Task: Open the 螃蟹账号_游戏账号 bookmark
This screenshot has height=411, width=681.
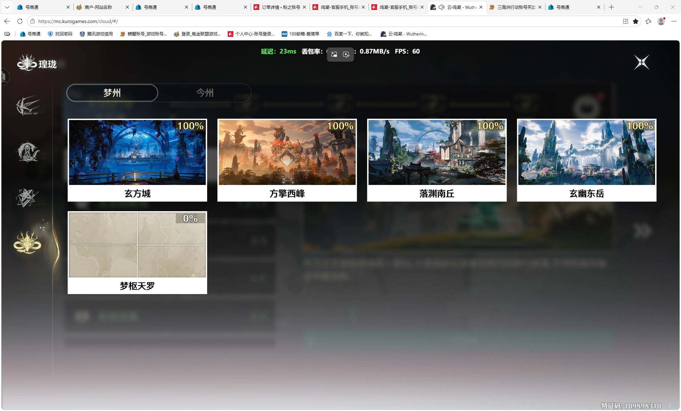Action: click(143, 34)
